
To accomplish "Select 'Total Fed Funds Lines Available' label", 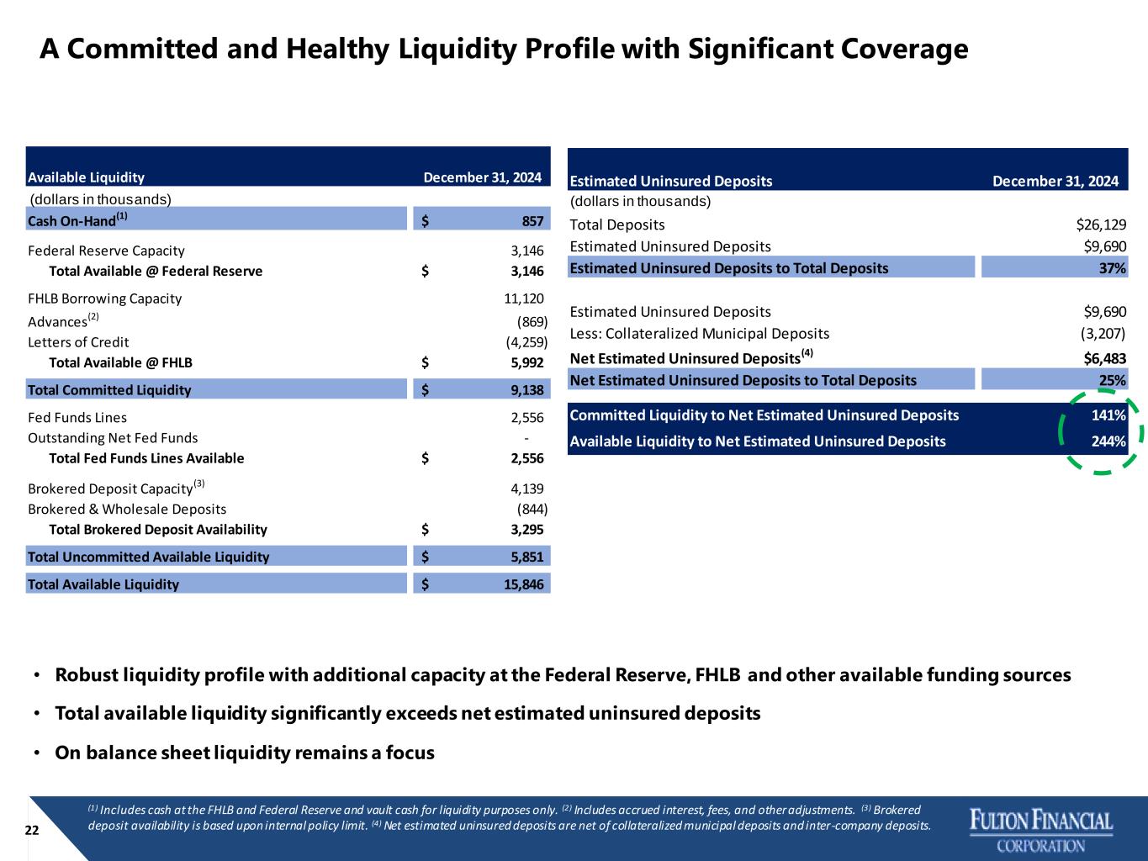I will [146, 458].
